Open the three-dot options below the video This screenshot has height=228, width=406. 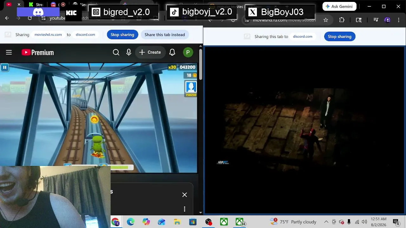coord(185,209)
